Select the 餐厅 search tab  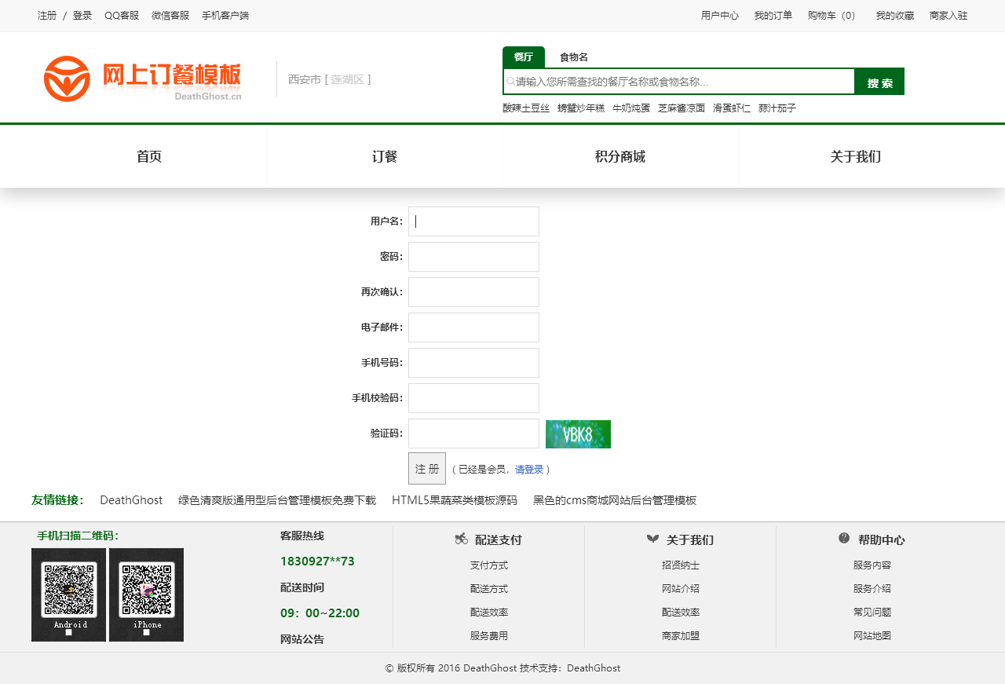[523, 57]
